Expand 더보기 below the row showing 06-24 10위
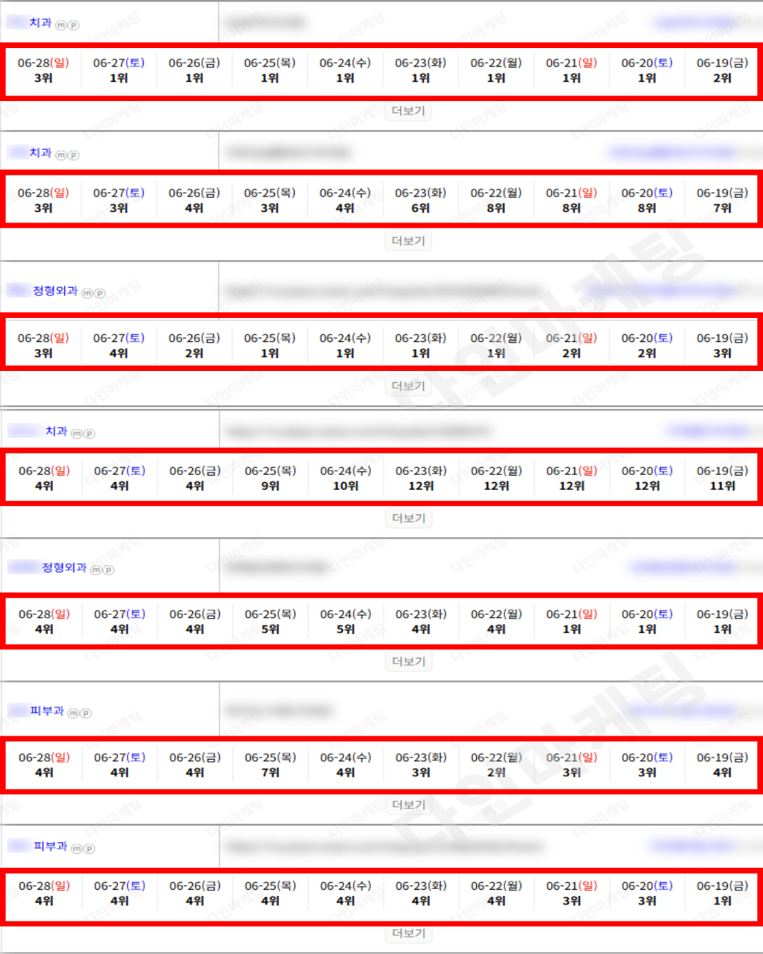Viewport: 763px width, 954px height. pyautogui.click(x=408, y=518)
